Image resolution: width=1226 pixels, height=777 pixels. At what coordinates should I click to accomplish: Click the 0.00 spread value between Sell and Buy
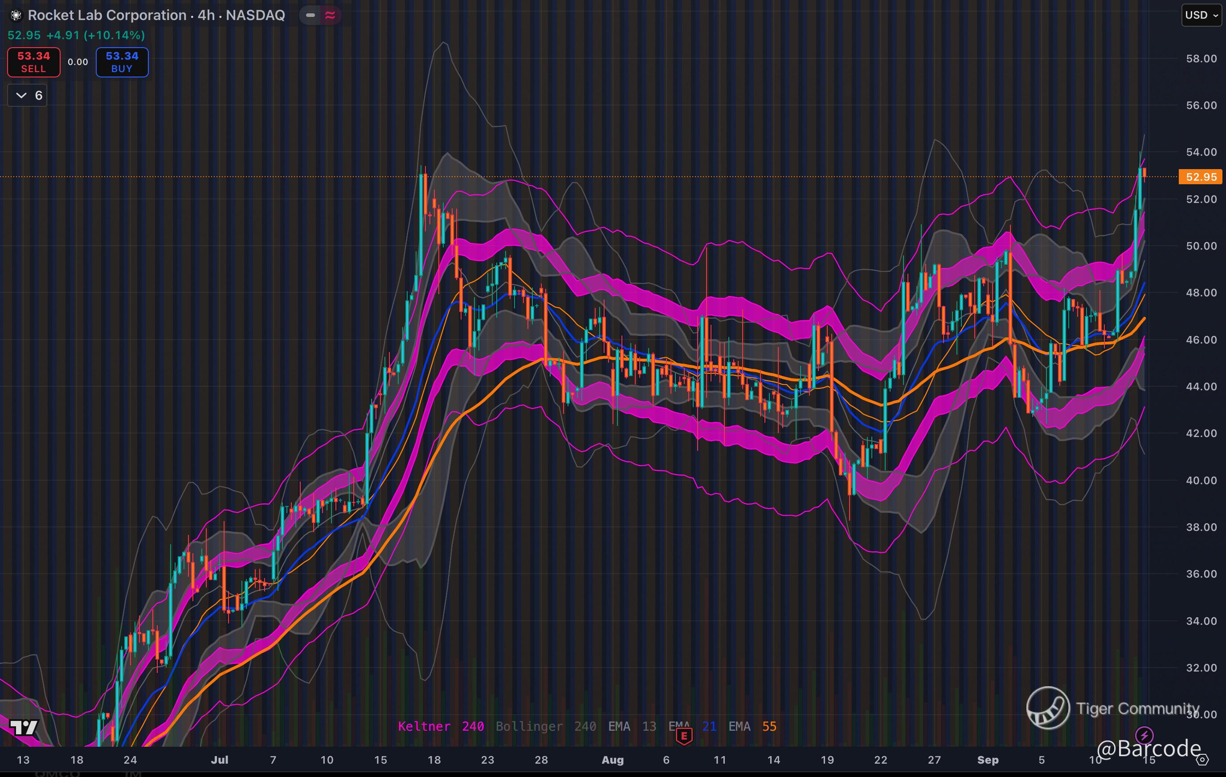78,62
